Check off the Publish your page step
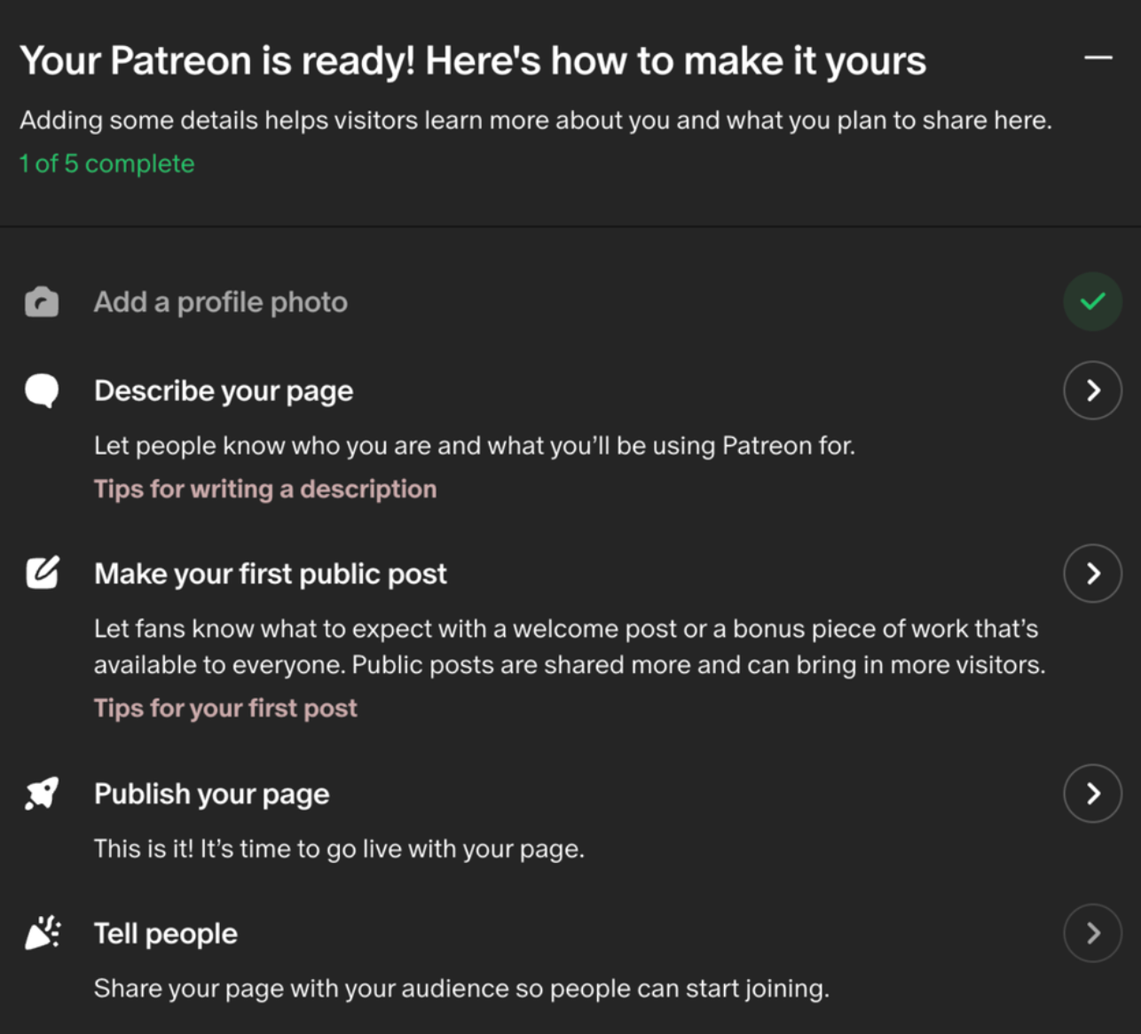Screen dimensions: 1141x1034 [x=1092, y=793]
